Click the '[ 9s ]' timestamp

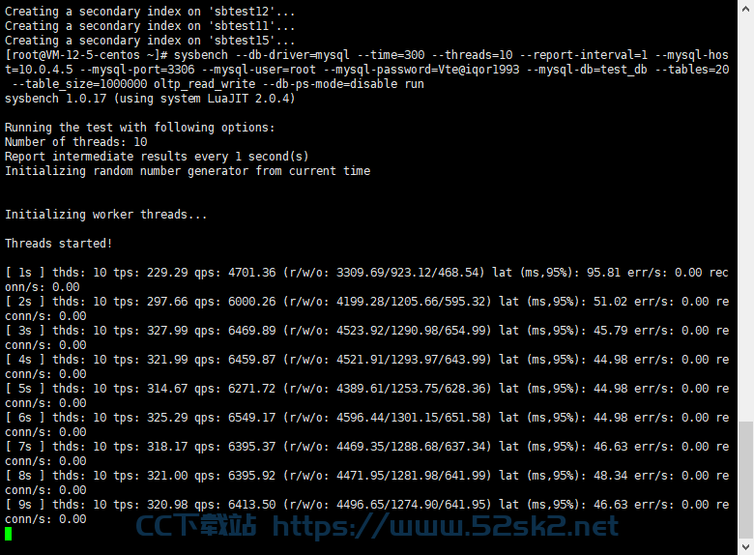(24, 505)
